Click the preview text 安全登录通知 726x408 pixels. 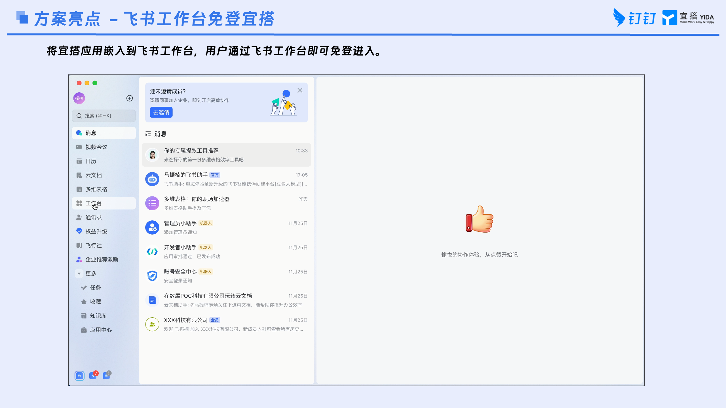178,281
